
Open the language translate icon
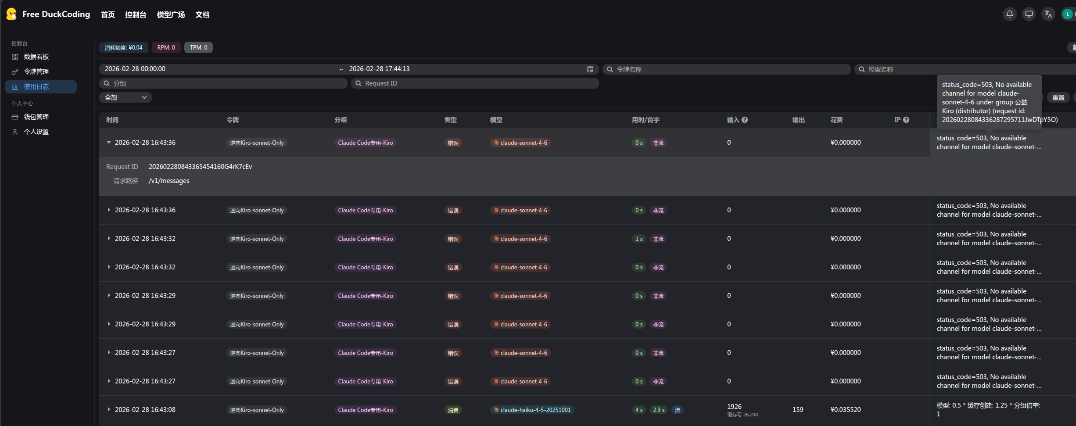pos(1048,14)
